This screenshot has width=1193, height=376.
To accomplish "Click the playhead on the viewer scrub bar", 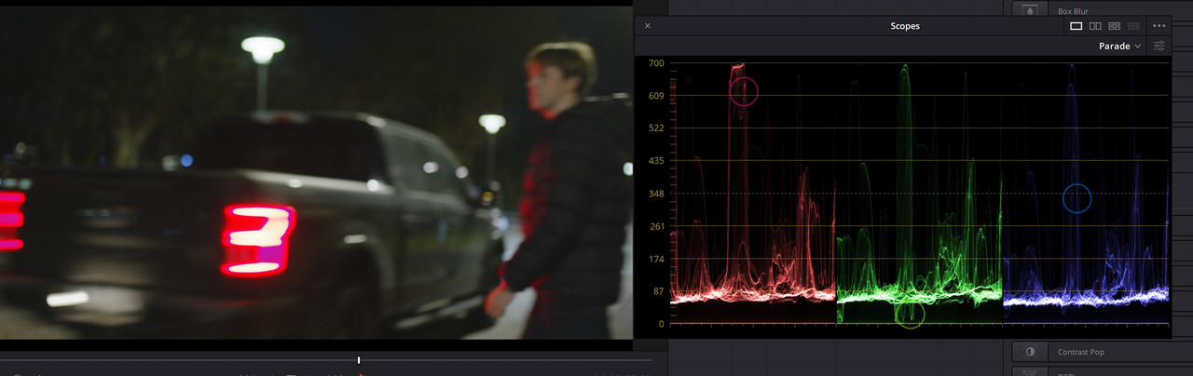I will pos(359,360).
